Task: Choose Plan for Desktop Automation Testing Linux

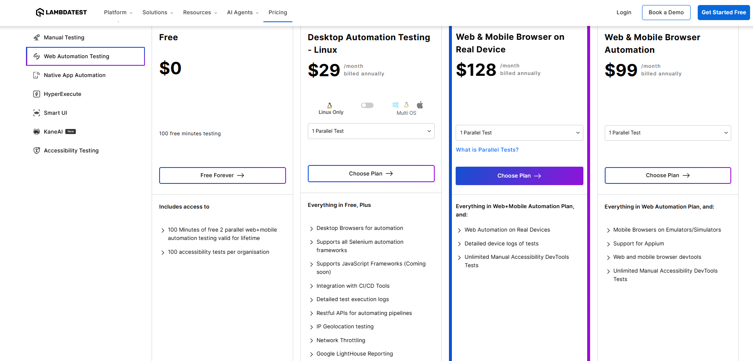Action: pyautogui.click(x=371, y=173)
